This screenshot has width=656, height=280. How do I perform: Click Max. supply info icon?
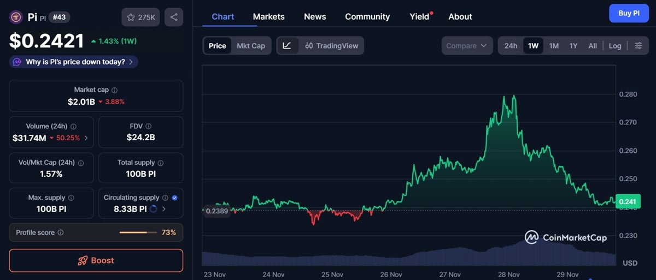(x=71, y=198)
